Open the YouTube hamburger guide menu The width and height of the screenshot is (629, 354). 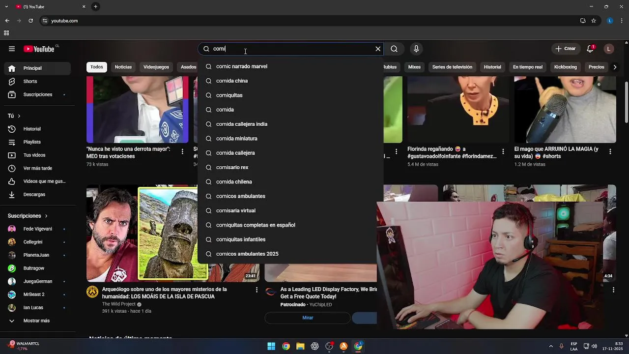(12, 49)
